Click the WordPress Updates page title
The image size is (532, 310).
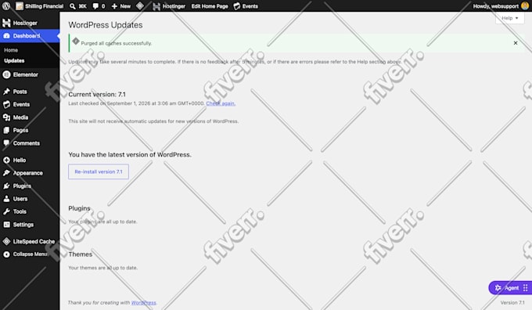click(x=105, y=25)
